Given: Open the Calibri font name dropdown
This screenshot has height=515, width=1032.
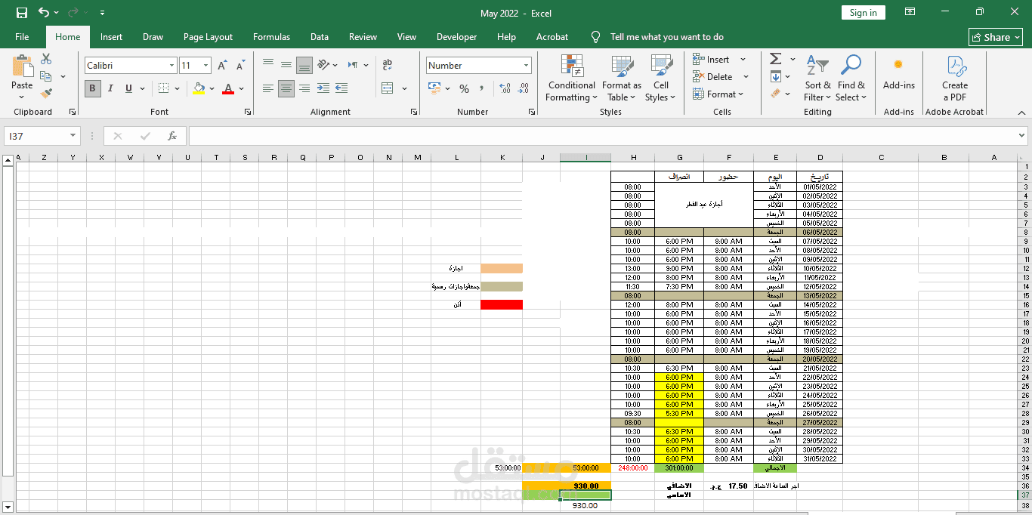Looking at the screenshot, I should click(x=171, y=66).
